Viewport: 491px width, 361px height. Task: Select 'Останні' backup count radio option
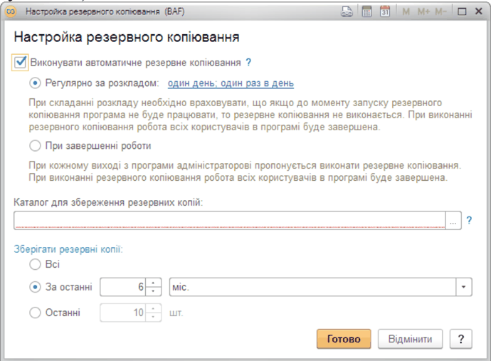pos(36,312)
